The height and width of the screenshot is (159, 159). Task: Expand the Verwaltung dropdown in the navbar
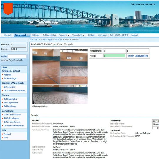(78, 35)
